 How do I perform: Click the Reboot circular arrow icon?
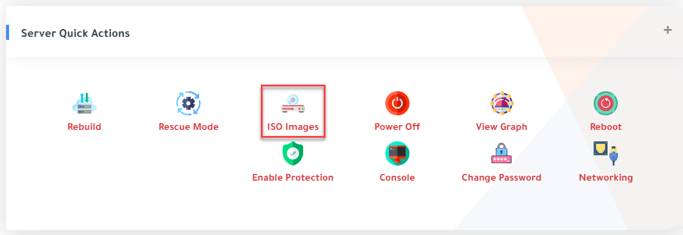coord(606,103)
